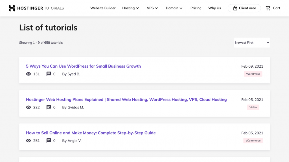
Task: Click comment icon on Hosting Plans Explained post
Action: pos(49,107)
